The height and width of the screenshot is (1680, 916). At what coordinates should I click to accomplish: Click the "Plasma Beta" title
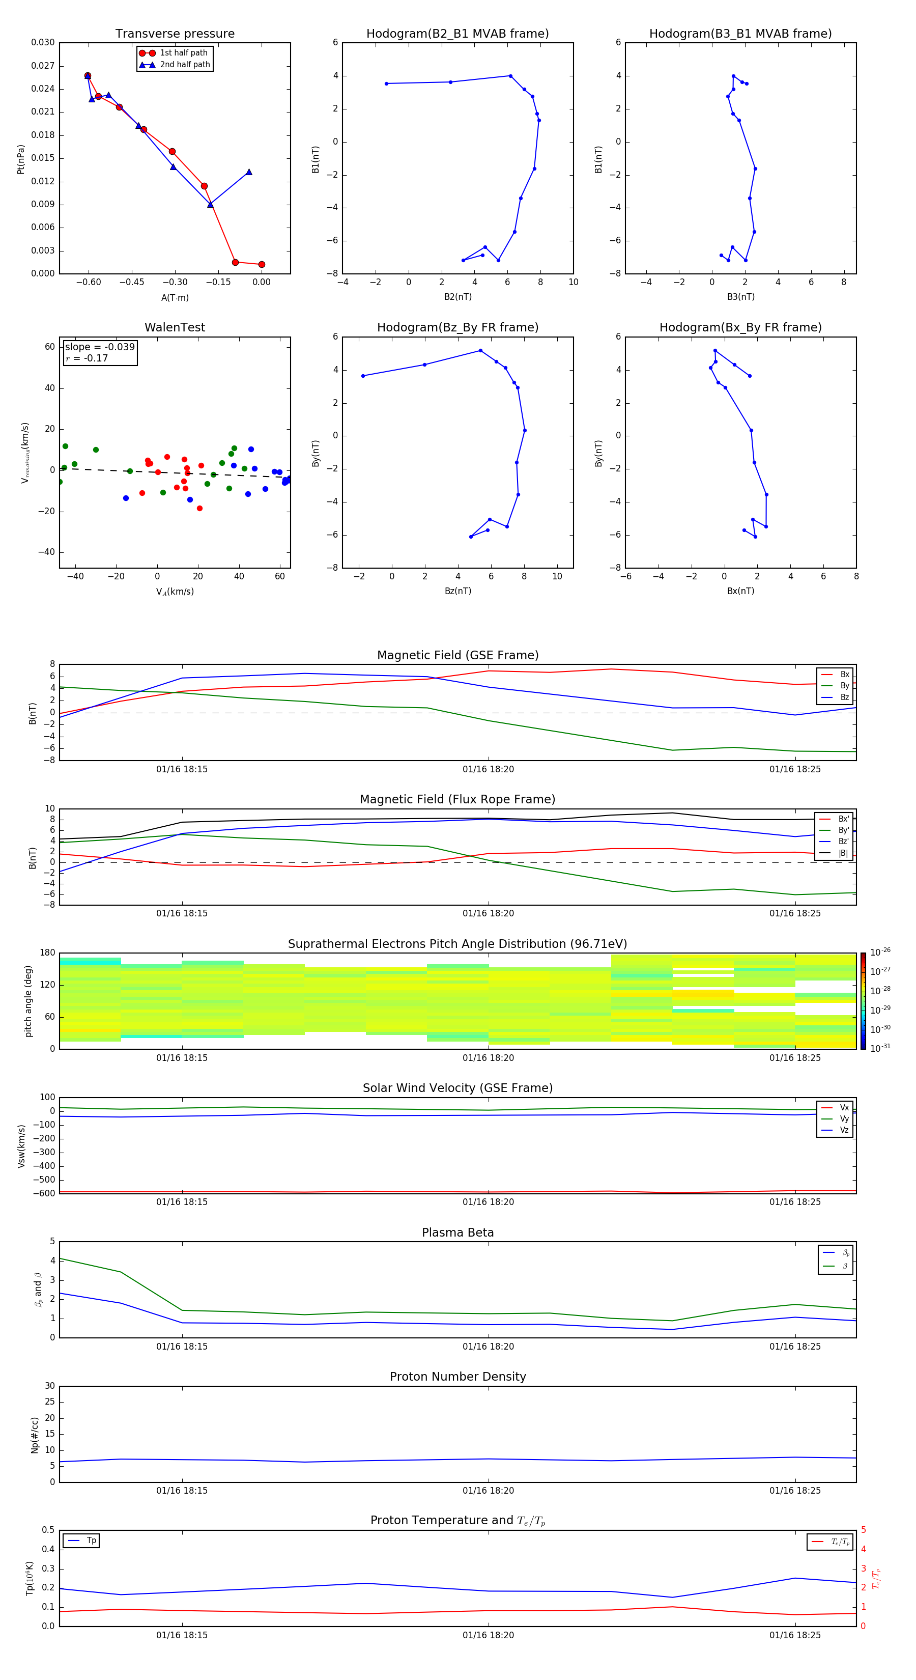click(457, 1233)
